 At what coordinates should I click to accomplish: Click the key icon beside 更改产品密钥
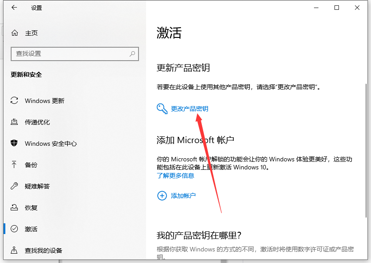(x=162, y=108)
